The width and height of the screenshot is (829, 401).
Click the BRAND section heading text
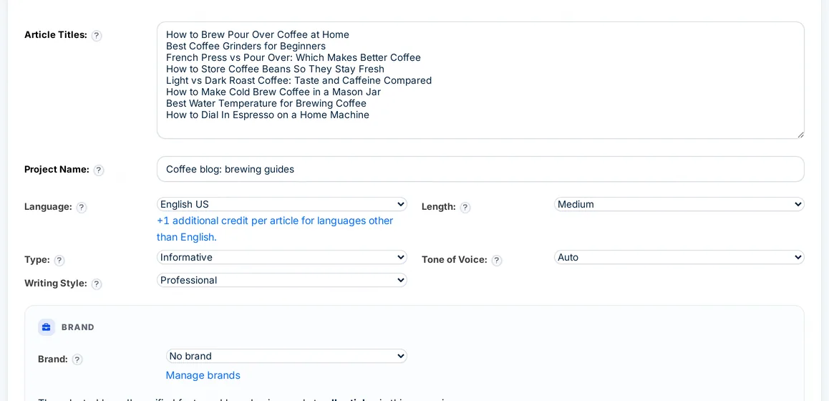click(78, 327)
